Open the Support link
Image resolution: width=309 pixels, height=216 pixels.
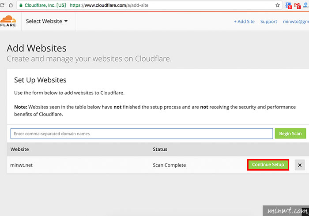(x=268, y=22)
